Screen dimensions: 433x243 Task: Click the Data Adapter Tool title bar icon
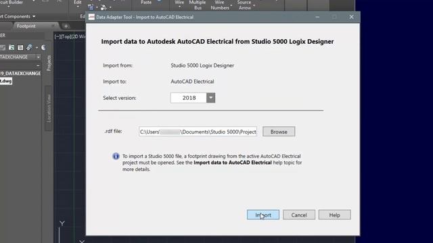pos(91,17)
